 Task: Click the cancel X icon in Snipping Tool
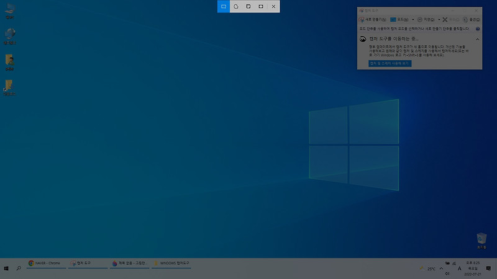(445, 20)
